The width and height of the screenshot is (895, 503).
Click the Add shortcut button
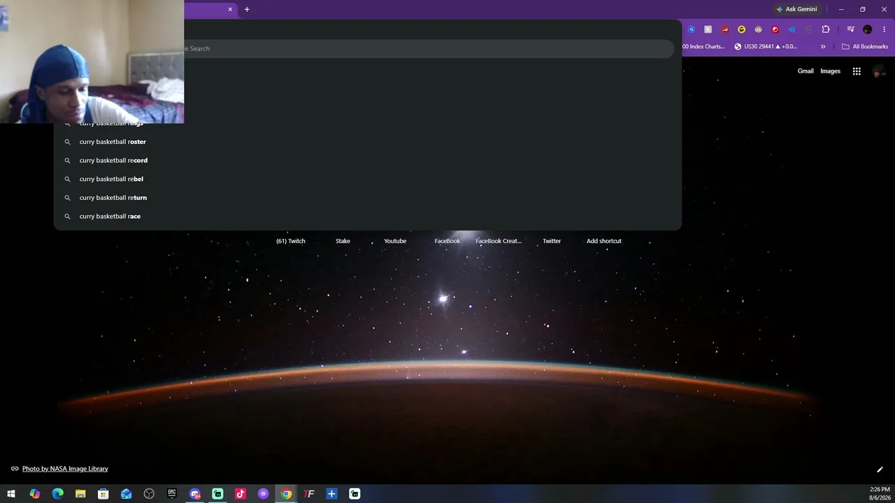pos(604,241)
